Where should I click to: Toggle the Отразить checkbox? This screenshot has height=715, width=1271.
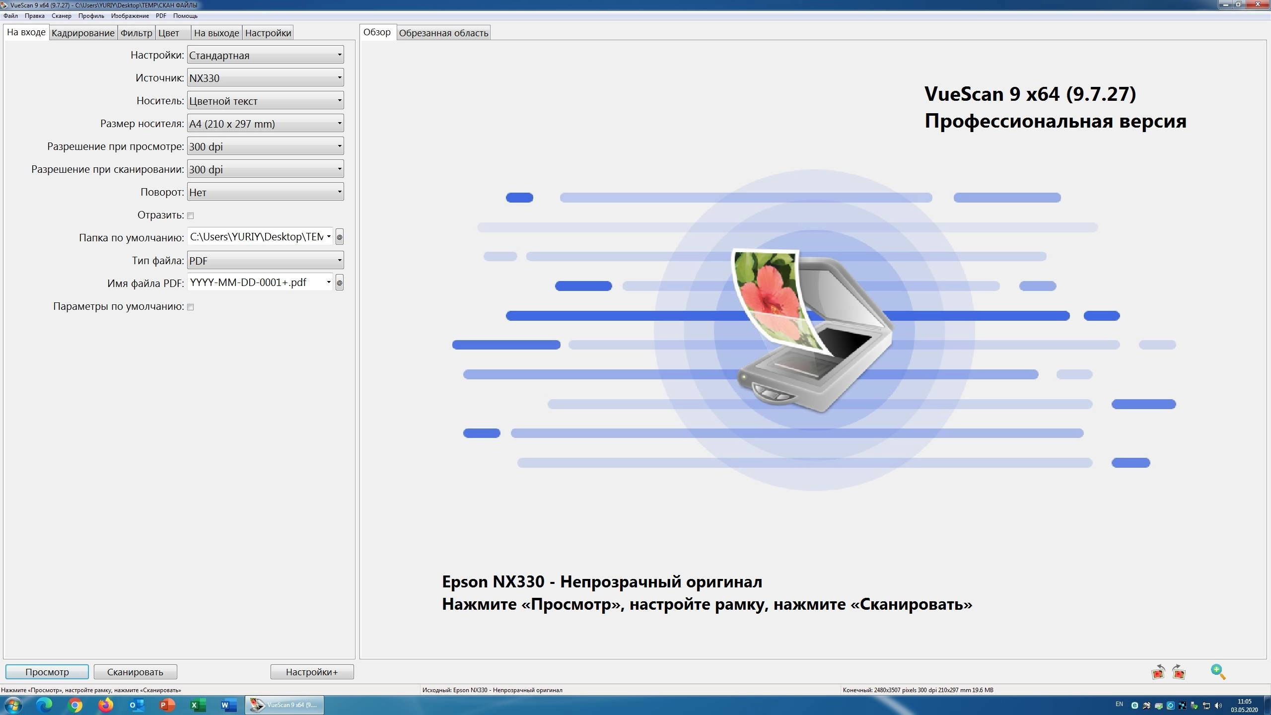pyautogui.click(x=191, y=215)
